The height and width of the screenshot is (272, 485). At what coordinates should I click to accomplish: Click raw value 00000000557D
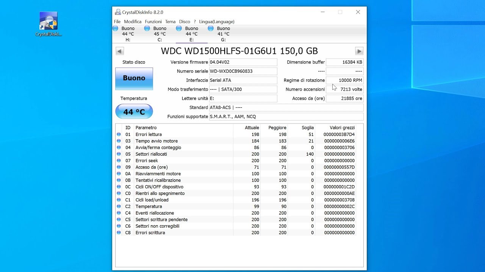(339, 167)
